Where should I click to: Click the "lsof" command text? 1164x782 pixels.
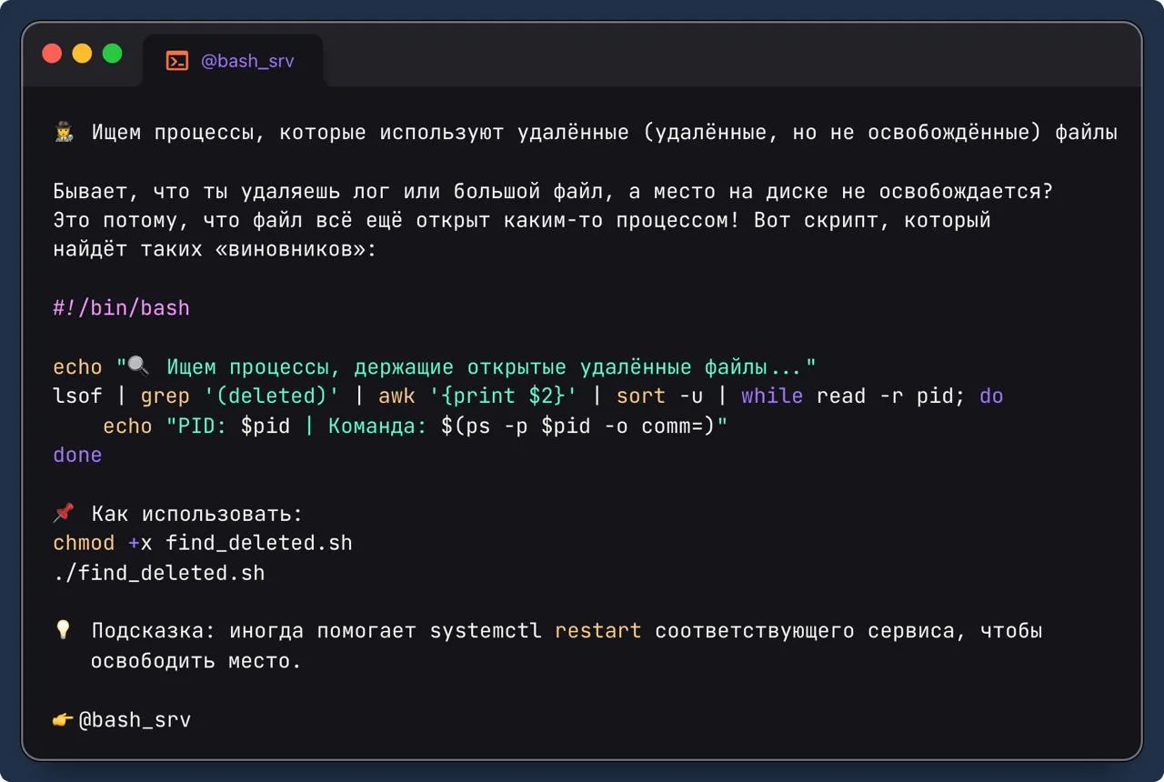point(77,396)
